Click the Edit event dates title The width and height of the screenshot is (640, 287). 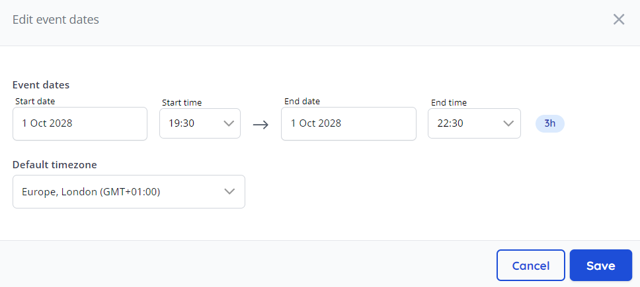tap(56, 20)
